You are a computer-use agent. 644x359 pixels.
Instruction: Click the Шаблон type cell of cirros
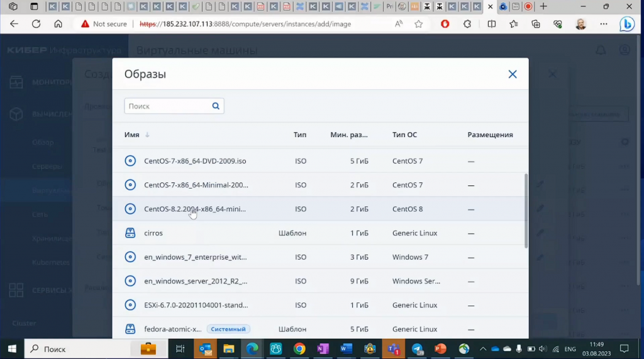pyautogui.click(x=292, y=233)
